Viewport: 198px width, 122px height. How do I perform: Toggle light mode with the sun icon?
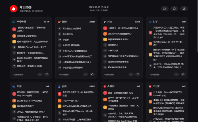pos(174,9)
